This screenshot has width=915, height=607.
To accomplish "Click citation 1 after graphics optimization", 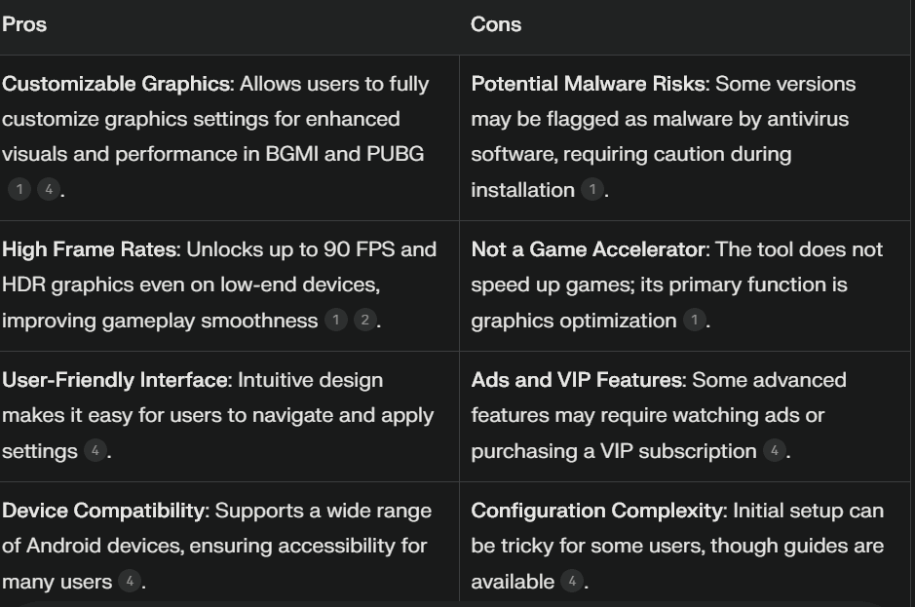I will coord(695,320).
